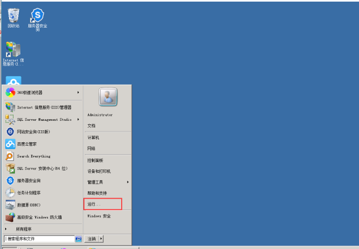Launch 百度云管家 from the program list

click(x=43, y=144)
